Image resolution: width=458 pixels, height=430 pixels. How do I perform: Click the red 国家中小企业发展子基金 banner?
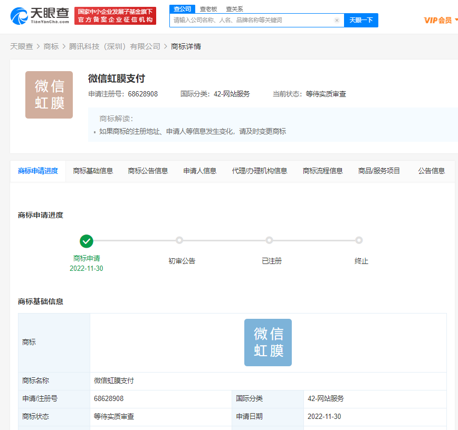(x=115, y=16)
